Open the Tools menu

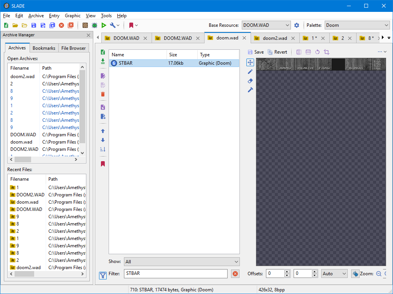[106, 16]
